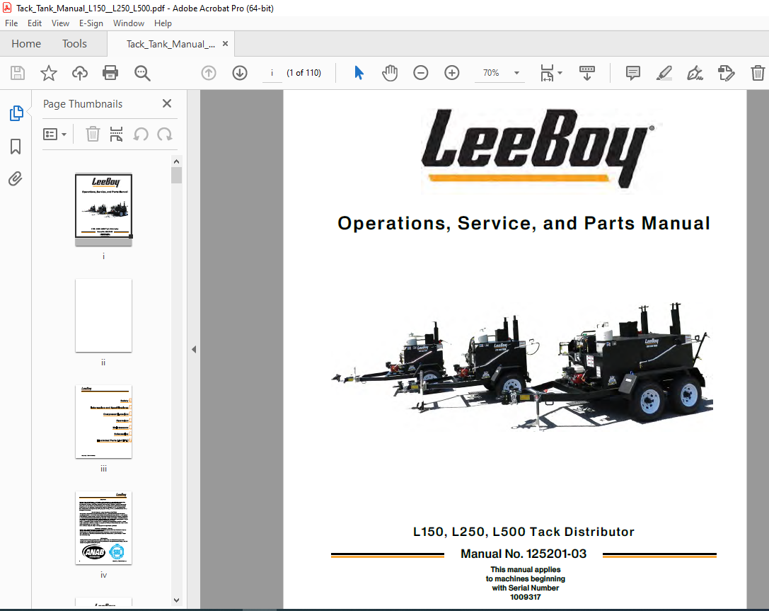Image resolution: width=769 pixels, height=611 pixels.
Task: Open the Find text magnifier tool
Action: (x=142, y=73)
